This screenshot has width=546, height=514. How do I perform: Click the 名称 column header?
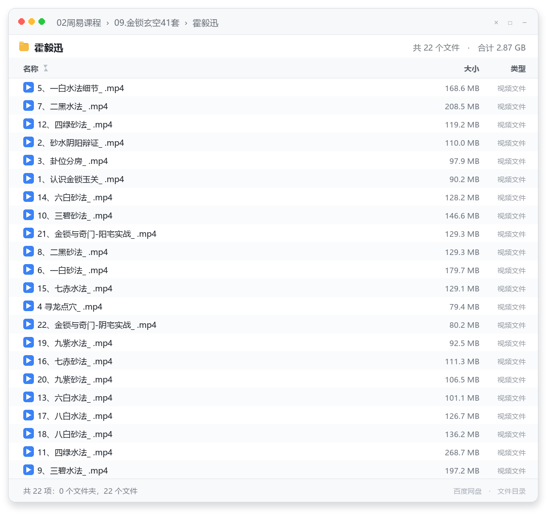coord(31,69)
